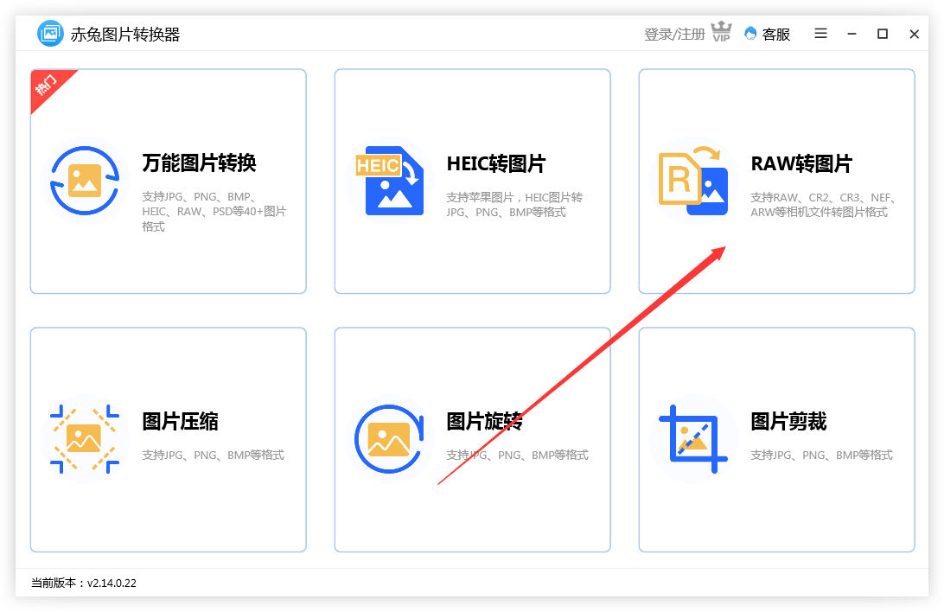
Task: Click the 图片旋转 rotate icon
Action: 389,439
